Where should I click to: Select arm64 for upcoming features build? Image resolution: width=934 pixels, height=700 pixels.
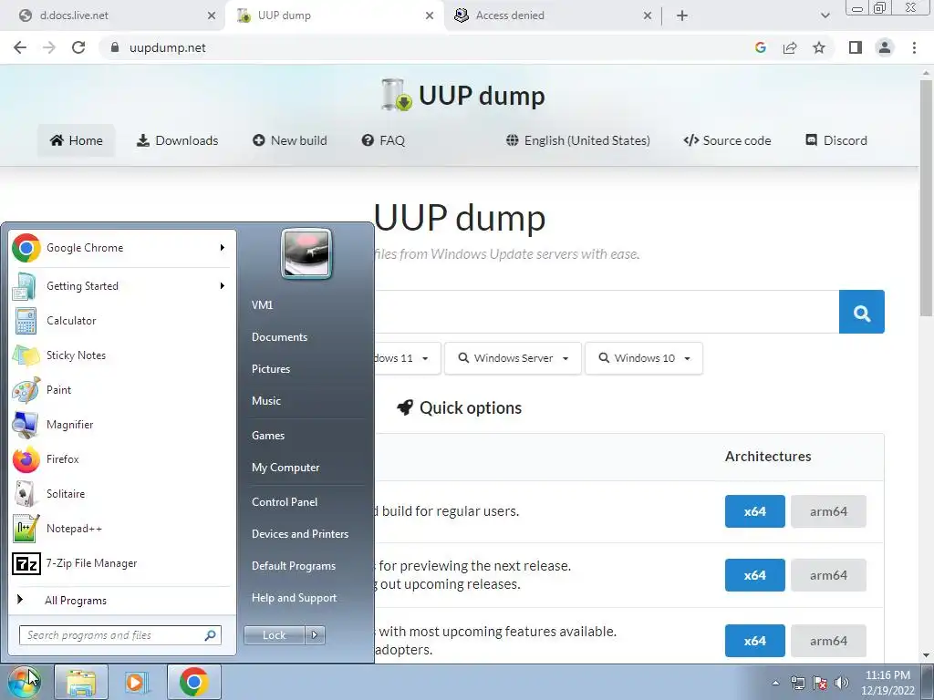(828, 641)
